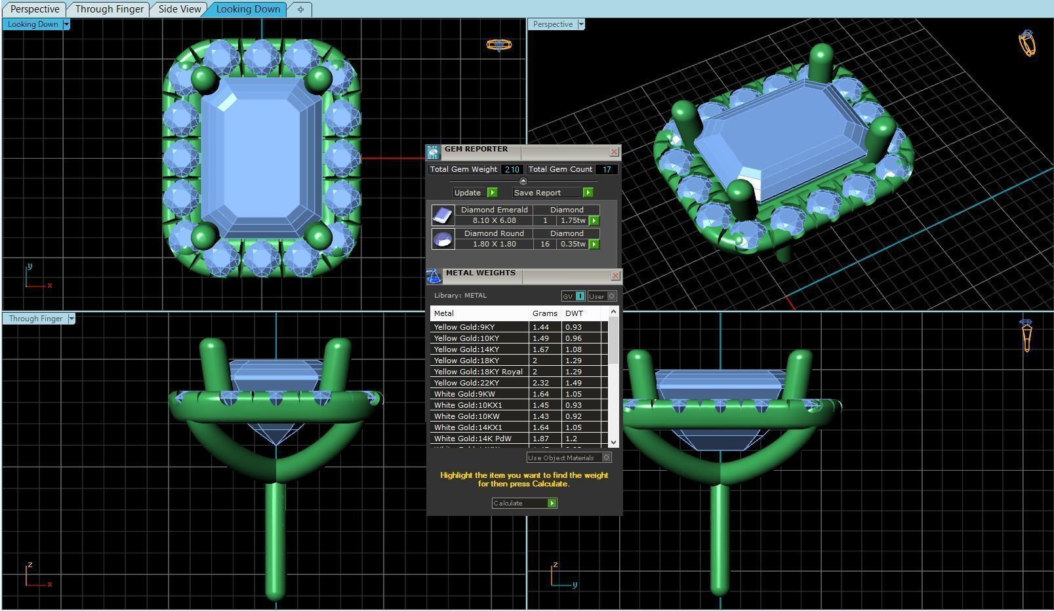Click the 8.10 X 6.08 size cell
1054x611 pixels.
(x=494, y=221)
